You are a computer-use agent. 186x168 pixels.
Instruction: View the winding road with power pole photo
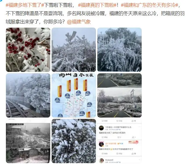click(x=119, y=95)
